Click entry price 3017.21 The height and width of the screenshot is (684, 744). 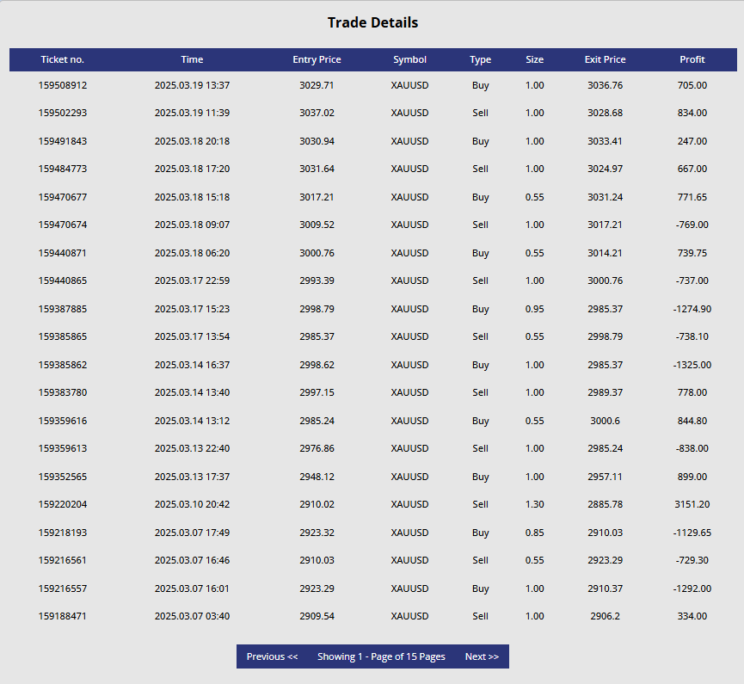[317, 198]
